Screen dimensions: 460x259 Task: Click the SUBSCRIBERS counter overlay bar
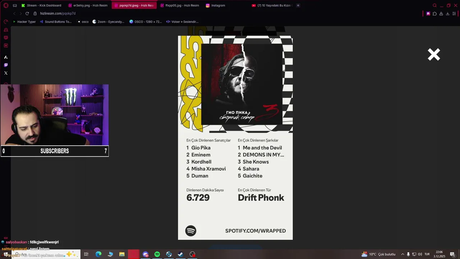pos(55,151)
